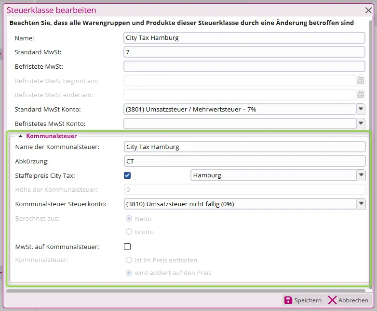The height and width of the screenshot is (311, 377).
Task: Save with the Speichern button
Action: click(303, 300)
